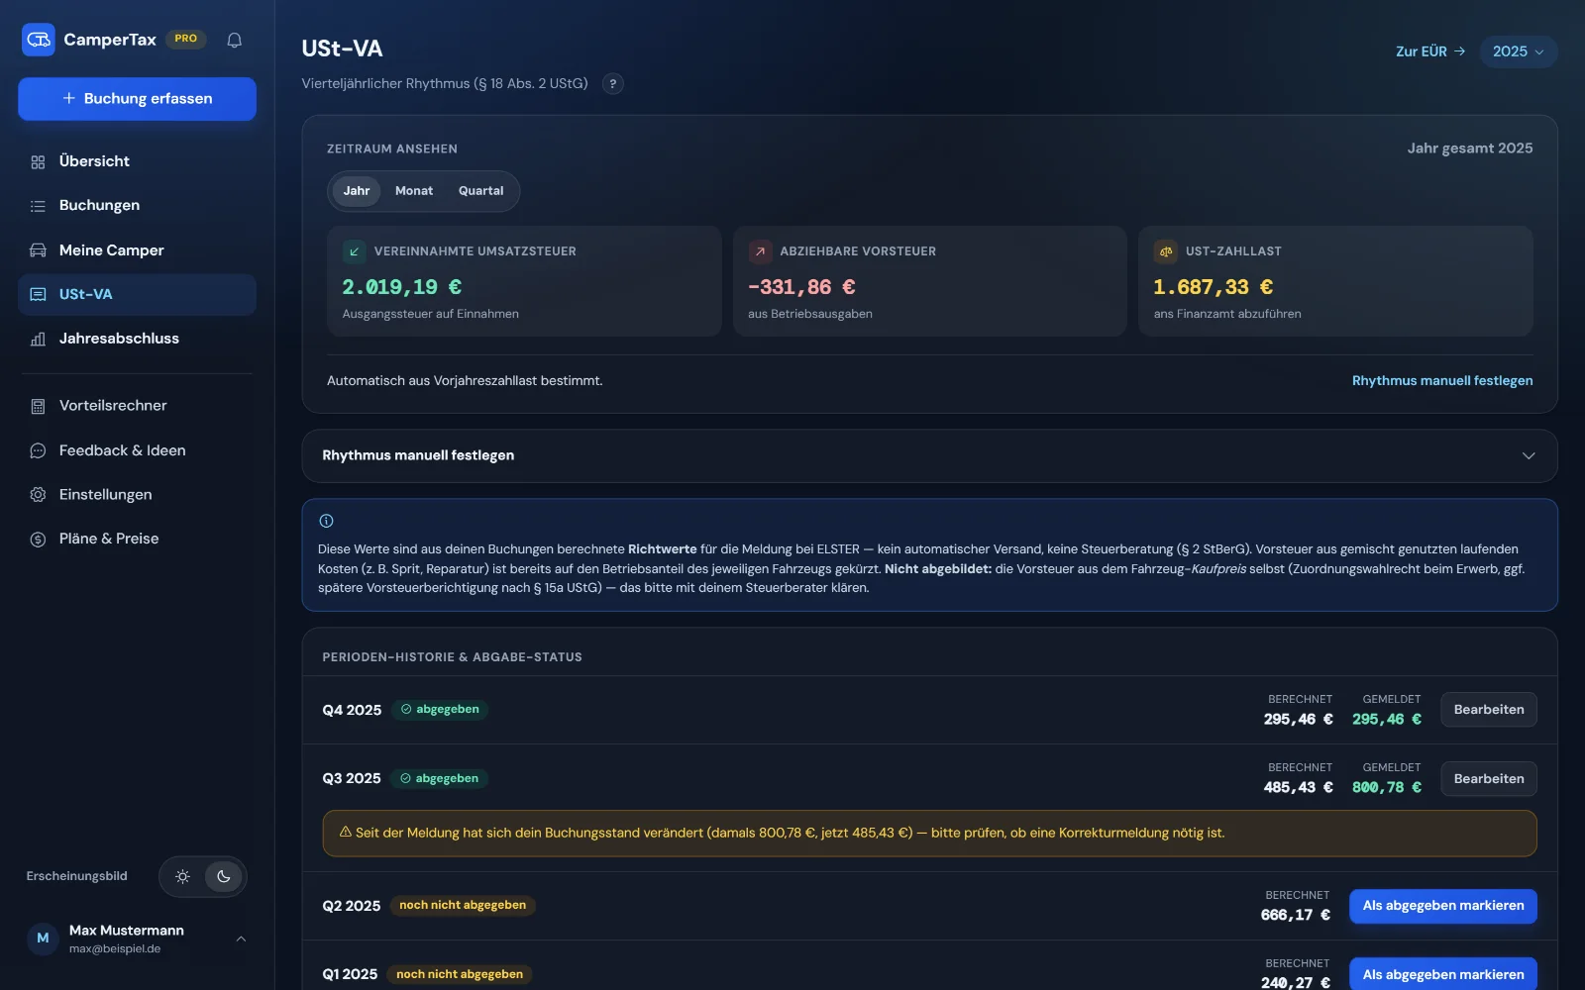Open Buchungen in sidebar

point(137,206)
